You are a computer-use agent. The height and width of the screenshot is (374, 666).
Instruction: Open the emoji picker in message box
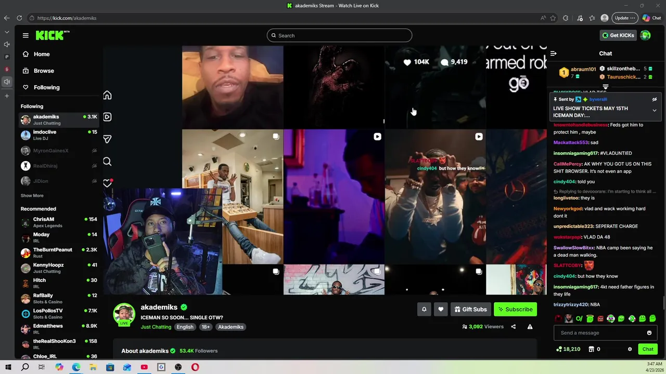click(x=649, y=333)
